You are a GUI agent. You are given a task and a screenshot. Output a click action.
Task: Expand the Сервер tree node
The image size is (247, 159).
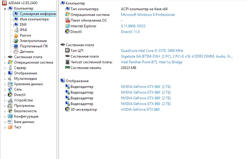tap(5, 68)
